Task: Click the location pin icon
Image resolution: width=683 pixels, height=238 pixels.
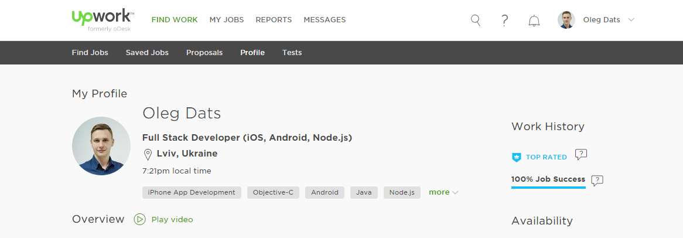Action: pos(148,154)
